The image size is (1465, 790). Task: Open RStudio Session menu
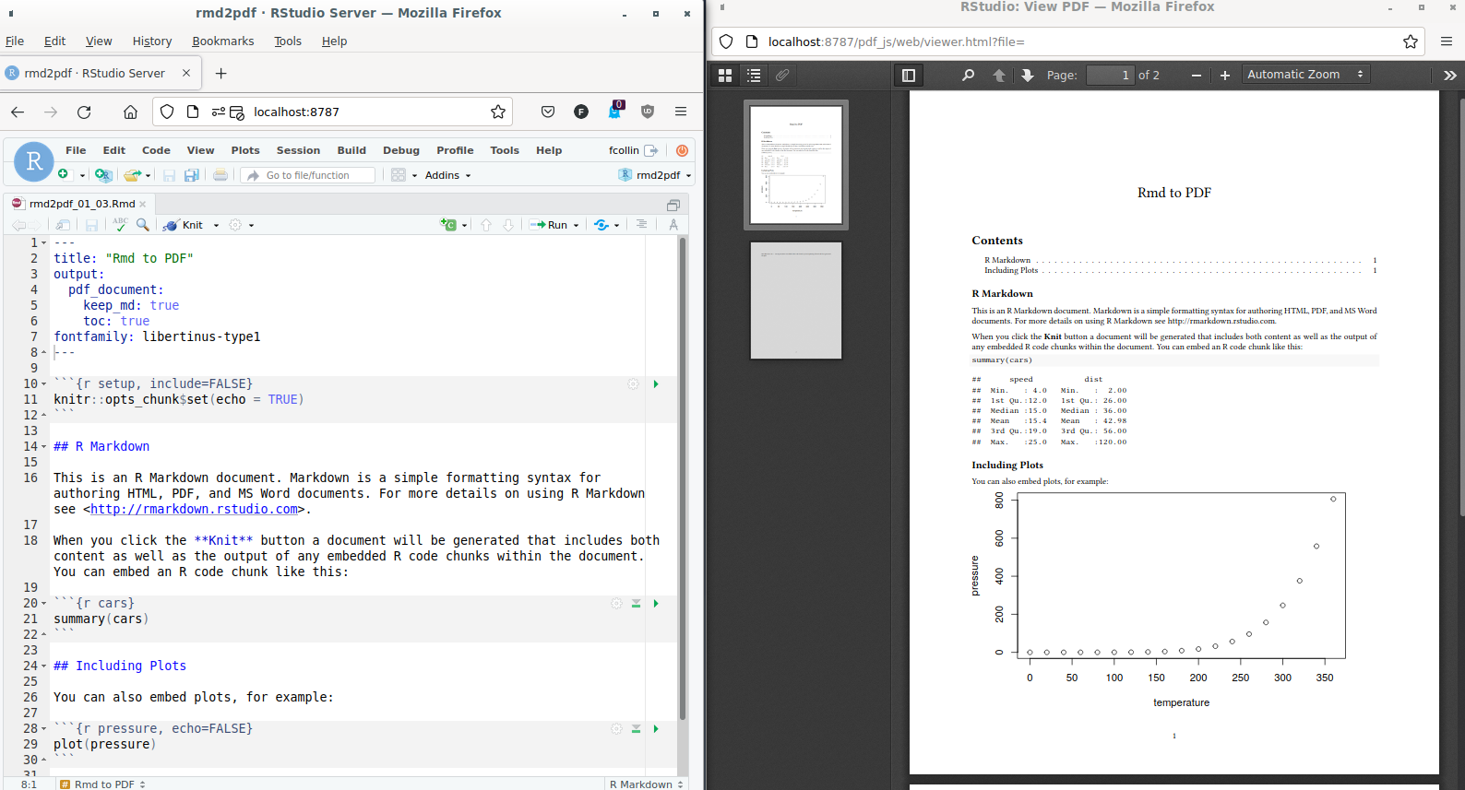coord(298,150)
